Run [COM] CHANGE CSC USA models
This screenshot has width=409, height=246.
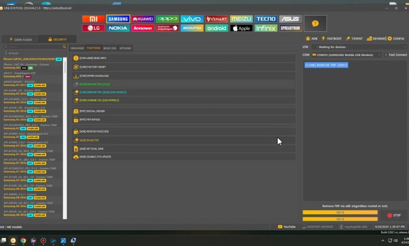184,100
